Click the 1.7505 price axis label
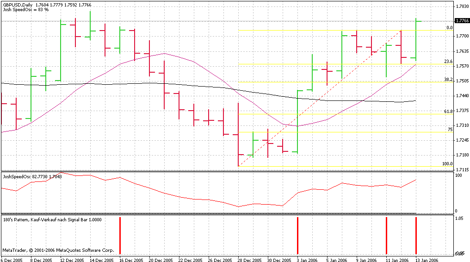 [x=462, y=81]
